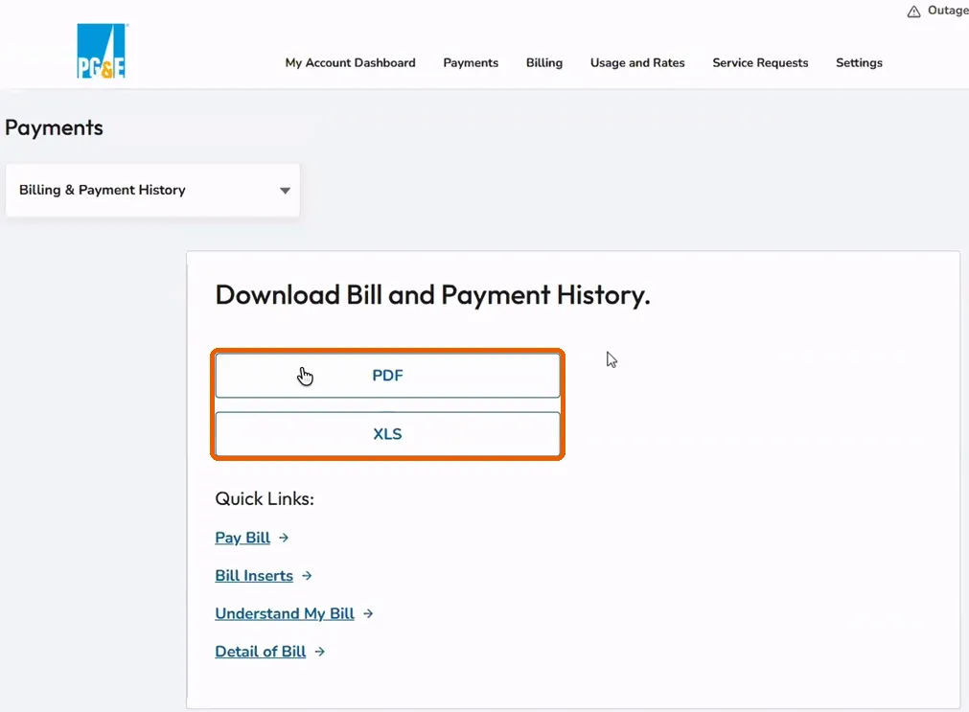Viewport: 969px width, 712px height.
Task: Click the Quick Links label
Action: pyautogui.click(x=265, y=498)
